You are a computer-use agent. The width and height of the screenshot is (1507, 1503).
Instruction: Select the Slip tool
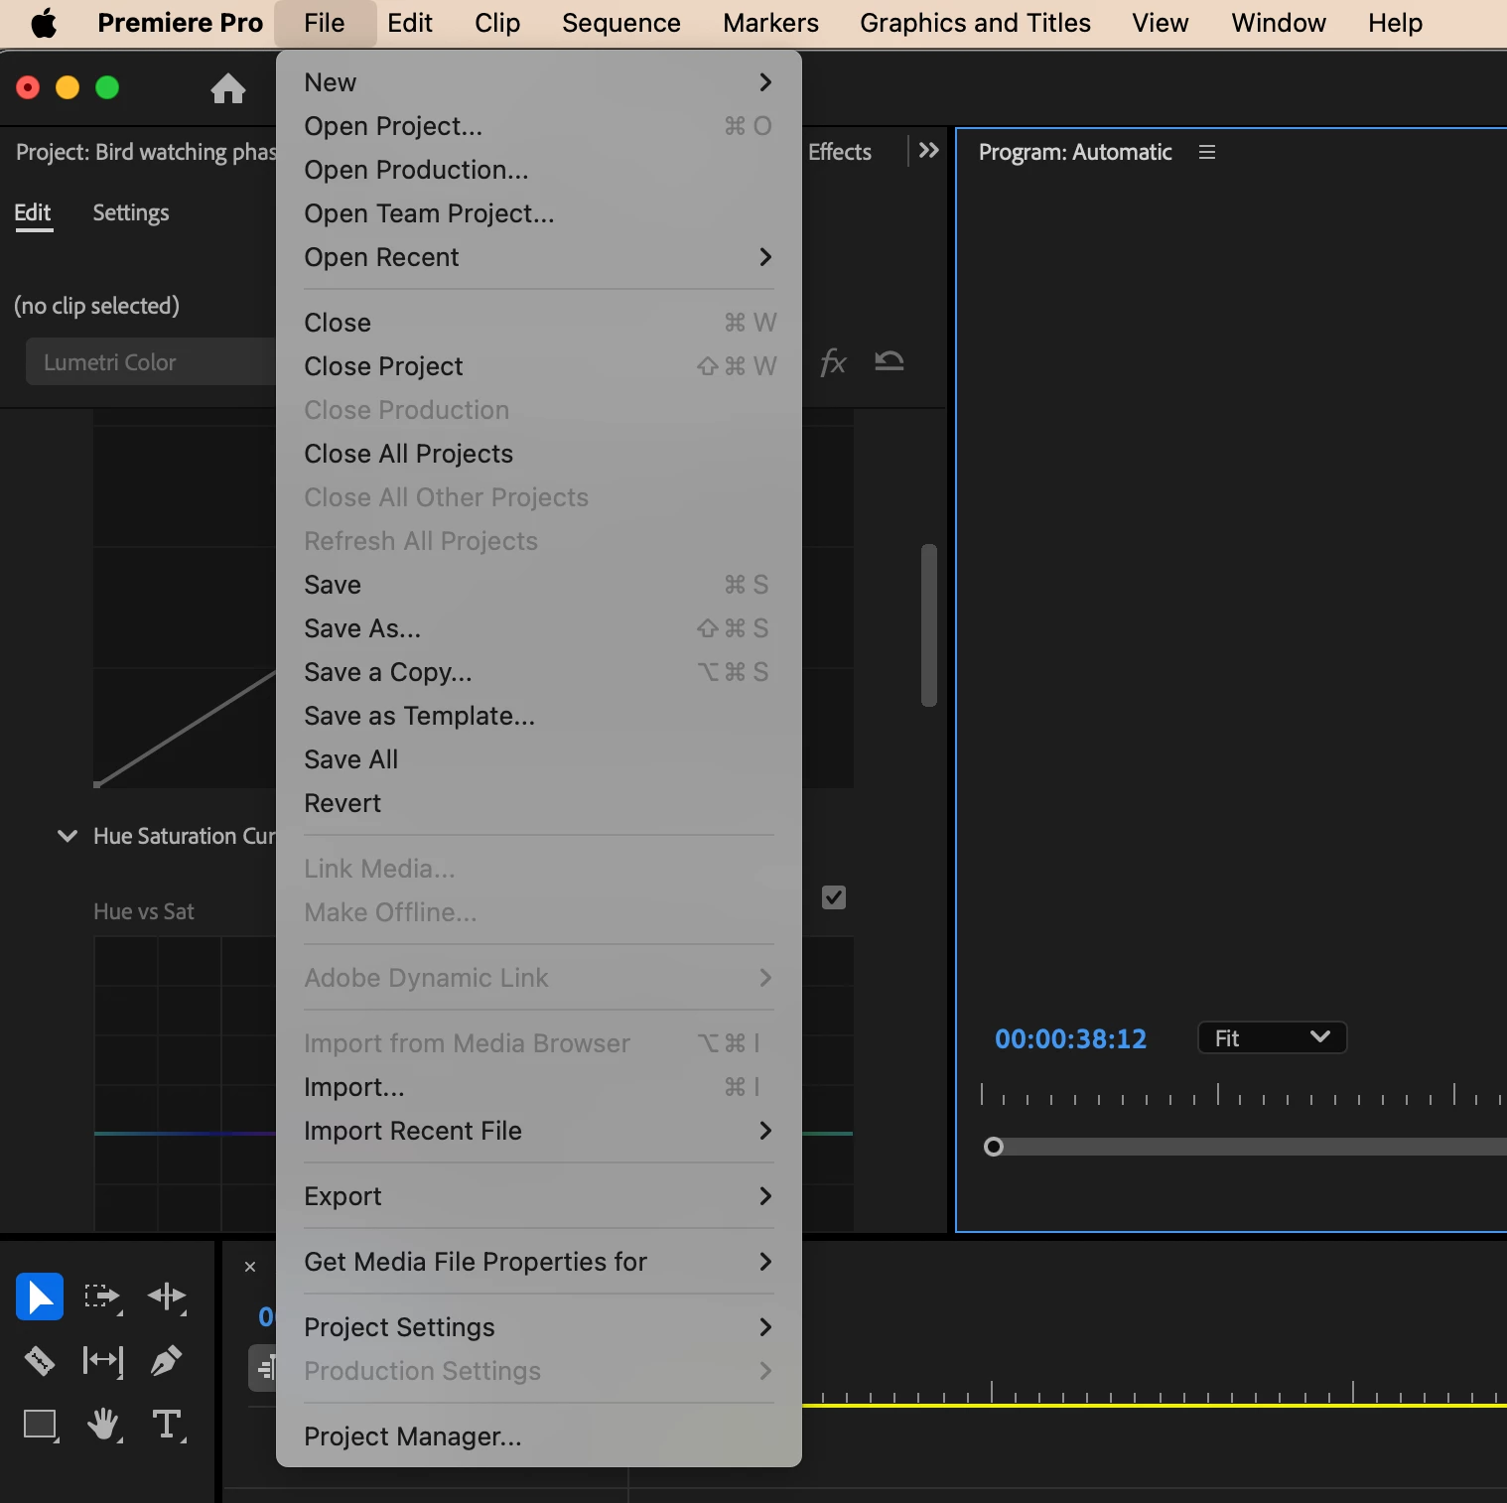[103, 1360]
